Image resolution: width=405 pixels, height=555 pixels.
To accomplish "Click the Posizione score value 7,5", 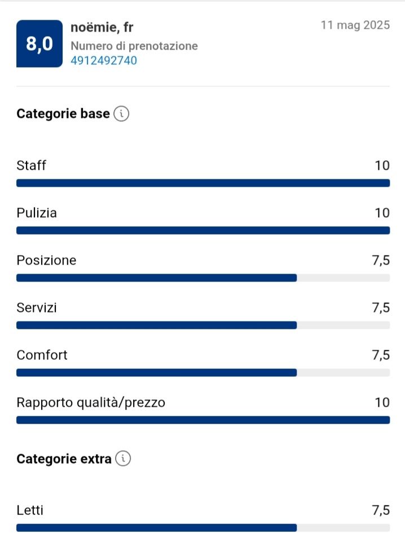I will [381, 260].
